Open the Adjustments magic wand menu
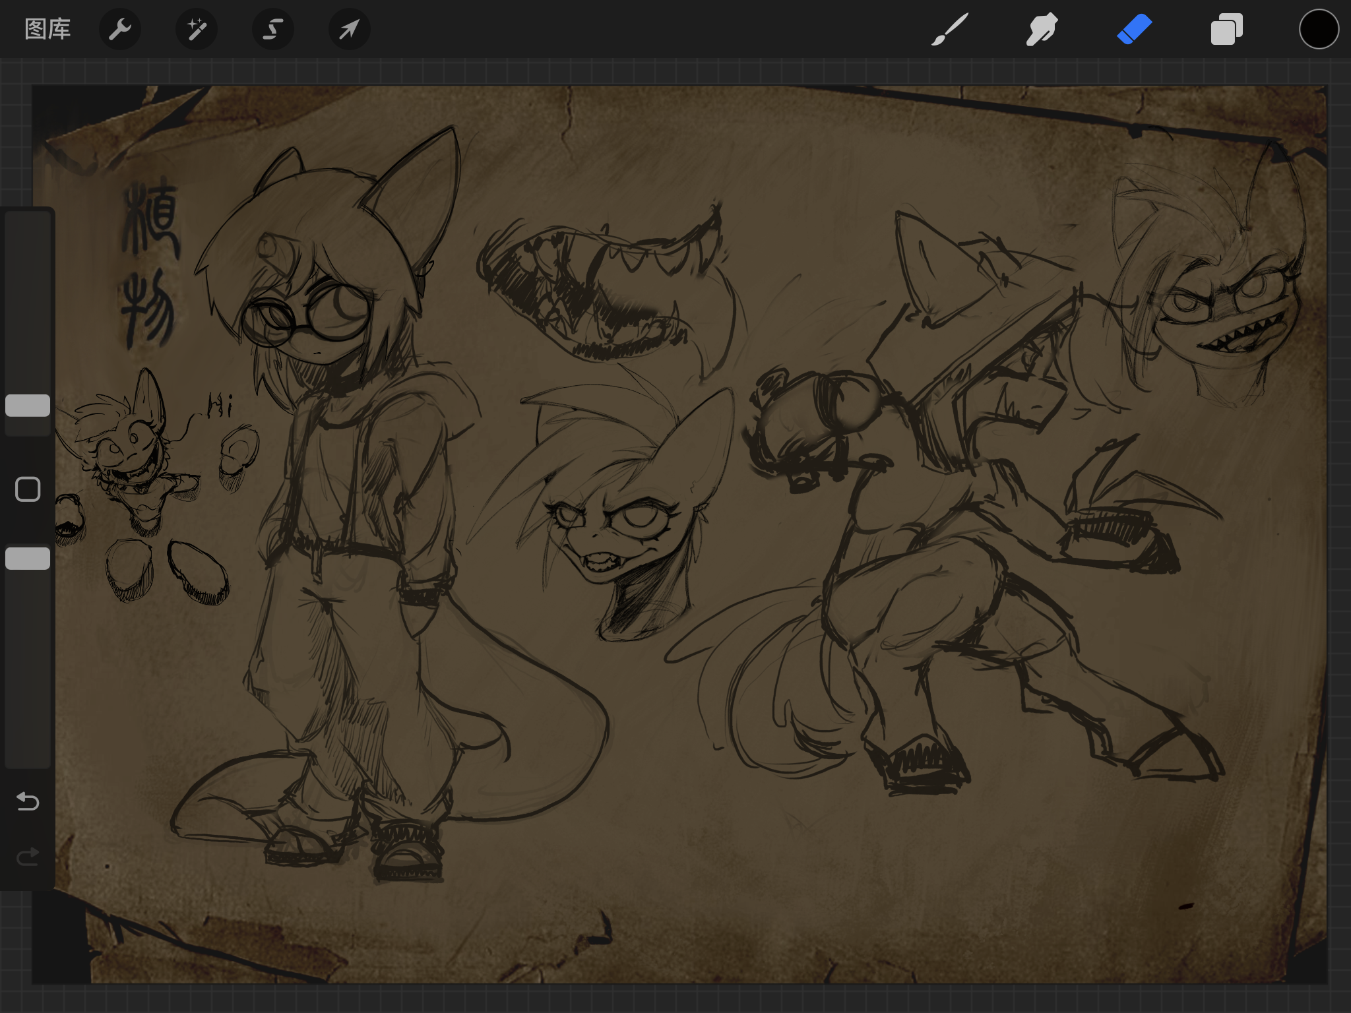Image resolution: width=1351 pixels, height=1013 pixels. pyautogui.click(x=197, y=30)
